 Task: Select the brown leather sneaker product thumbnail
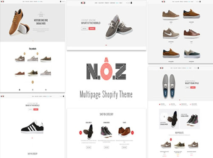point(191,34)
